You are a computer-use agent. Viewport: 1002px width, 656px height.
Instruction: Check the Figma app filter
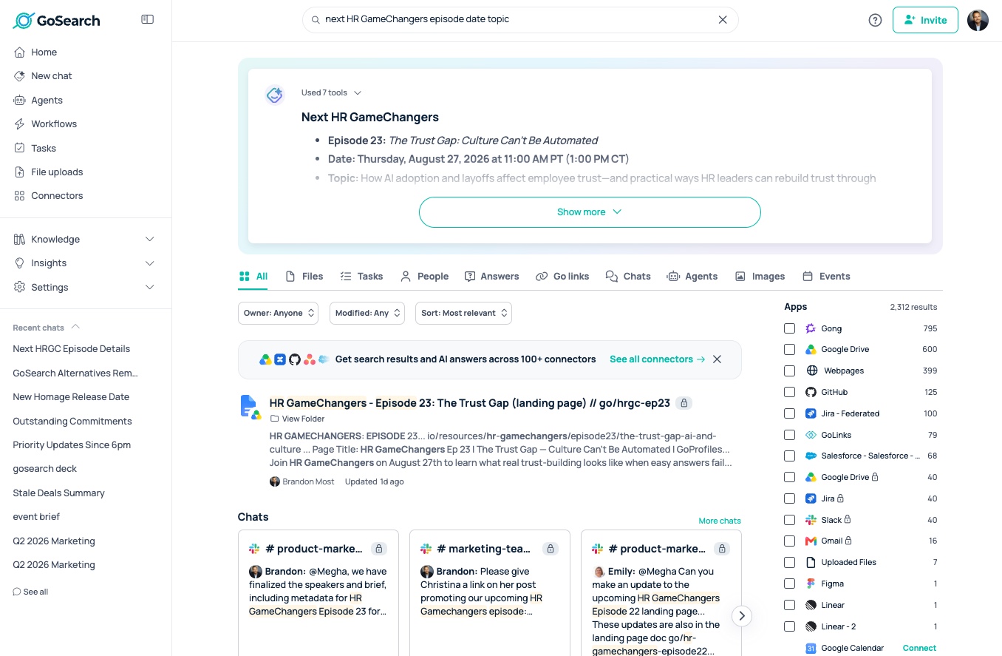coord(790,584)
